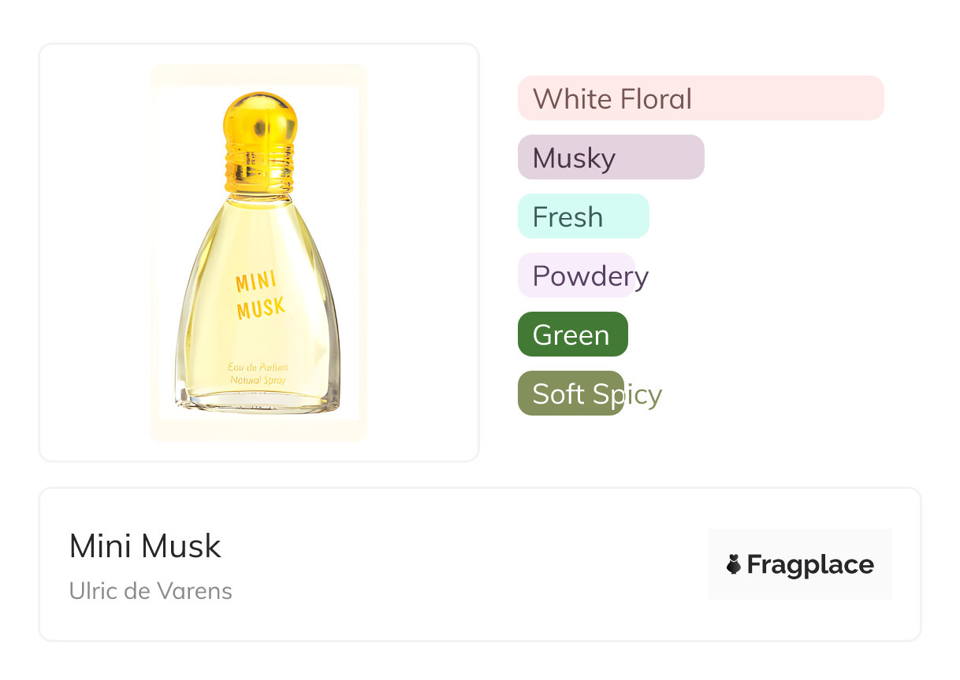The height and width of the screenshot is (680, 960).
Task: Click empty space in the Mini Musk info card
Action: [473, 567]
